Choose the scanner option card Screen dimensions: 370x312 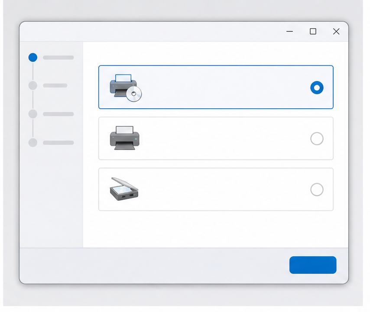216,189
